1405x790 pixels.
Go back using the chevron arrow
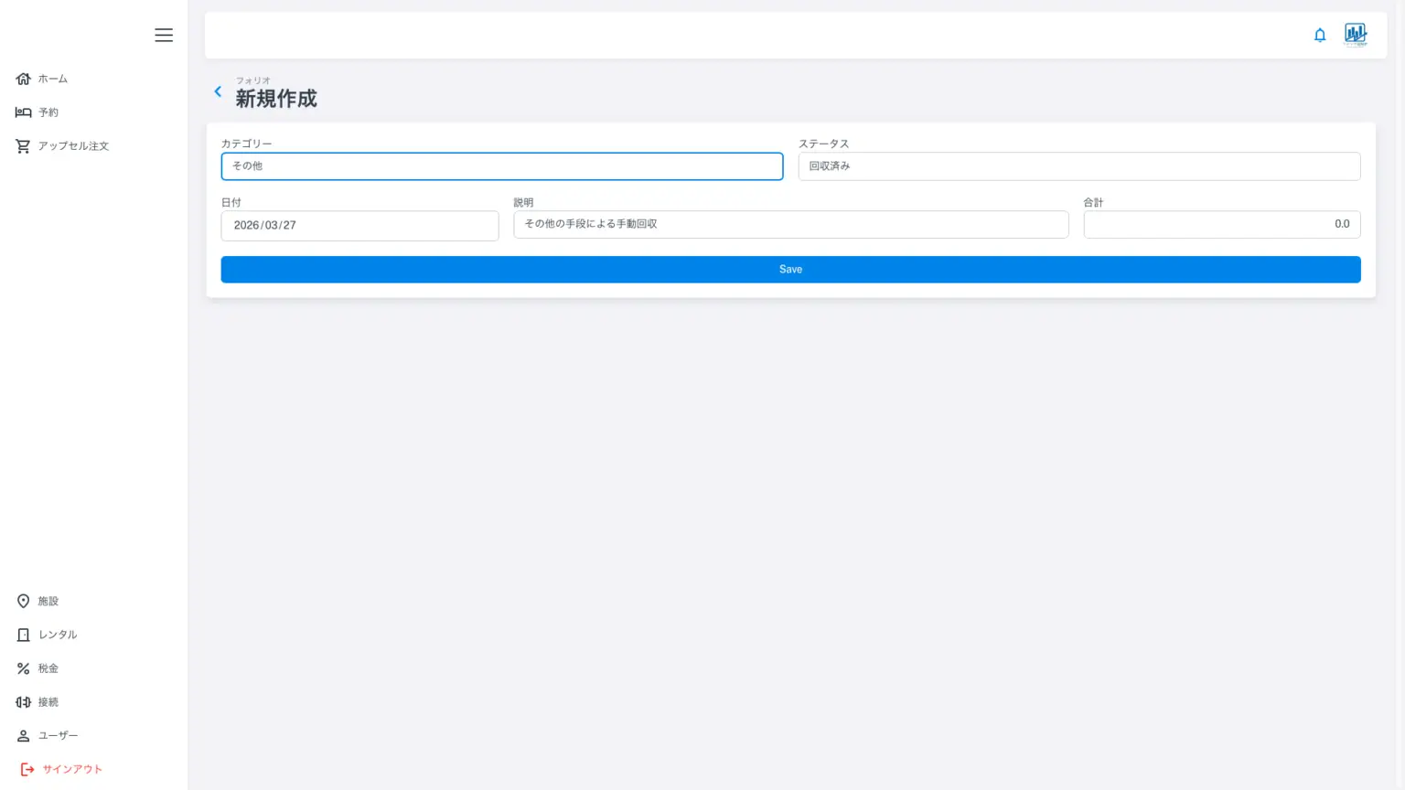click(218, 91)
